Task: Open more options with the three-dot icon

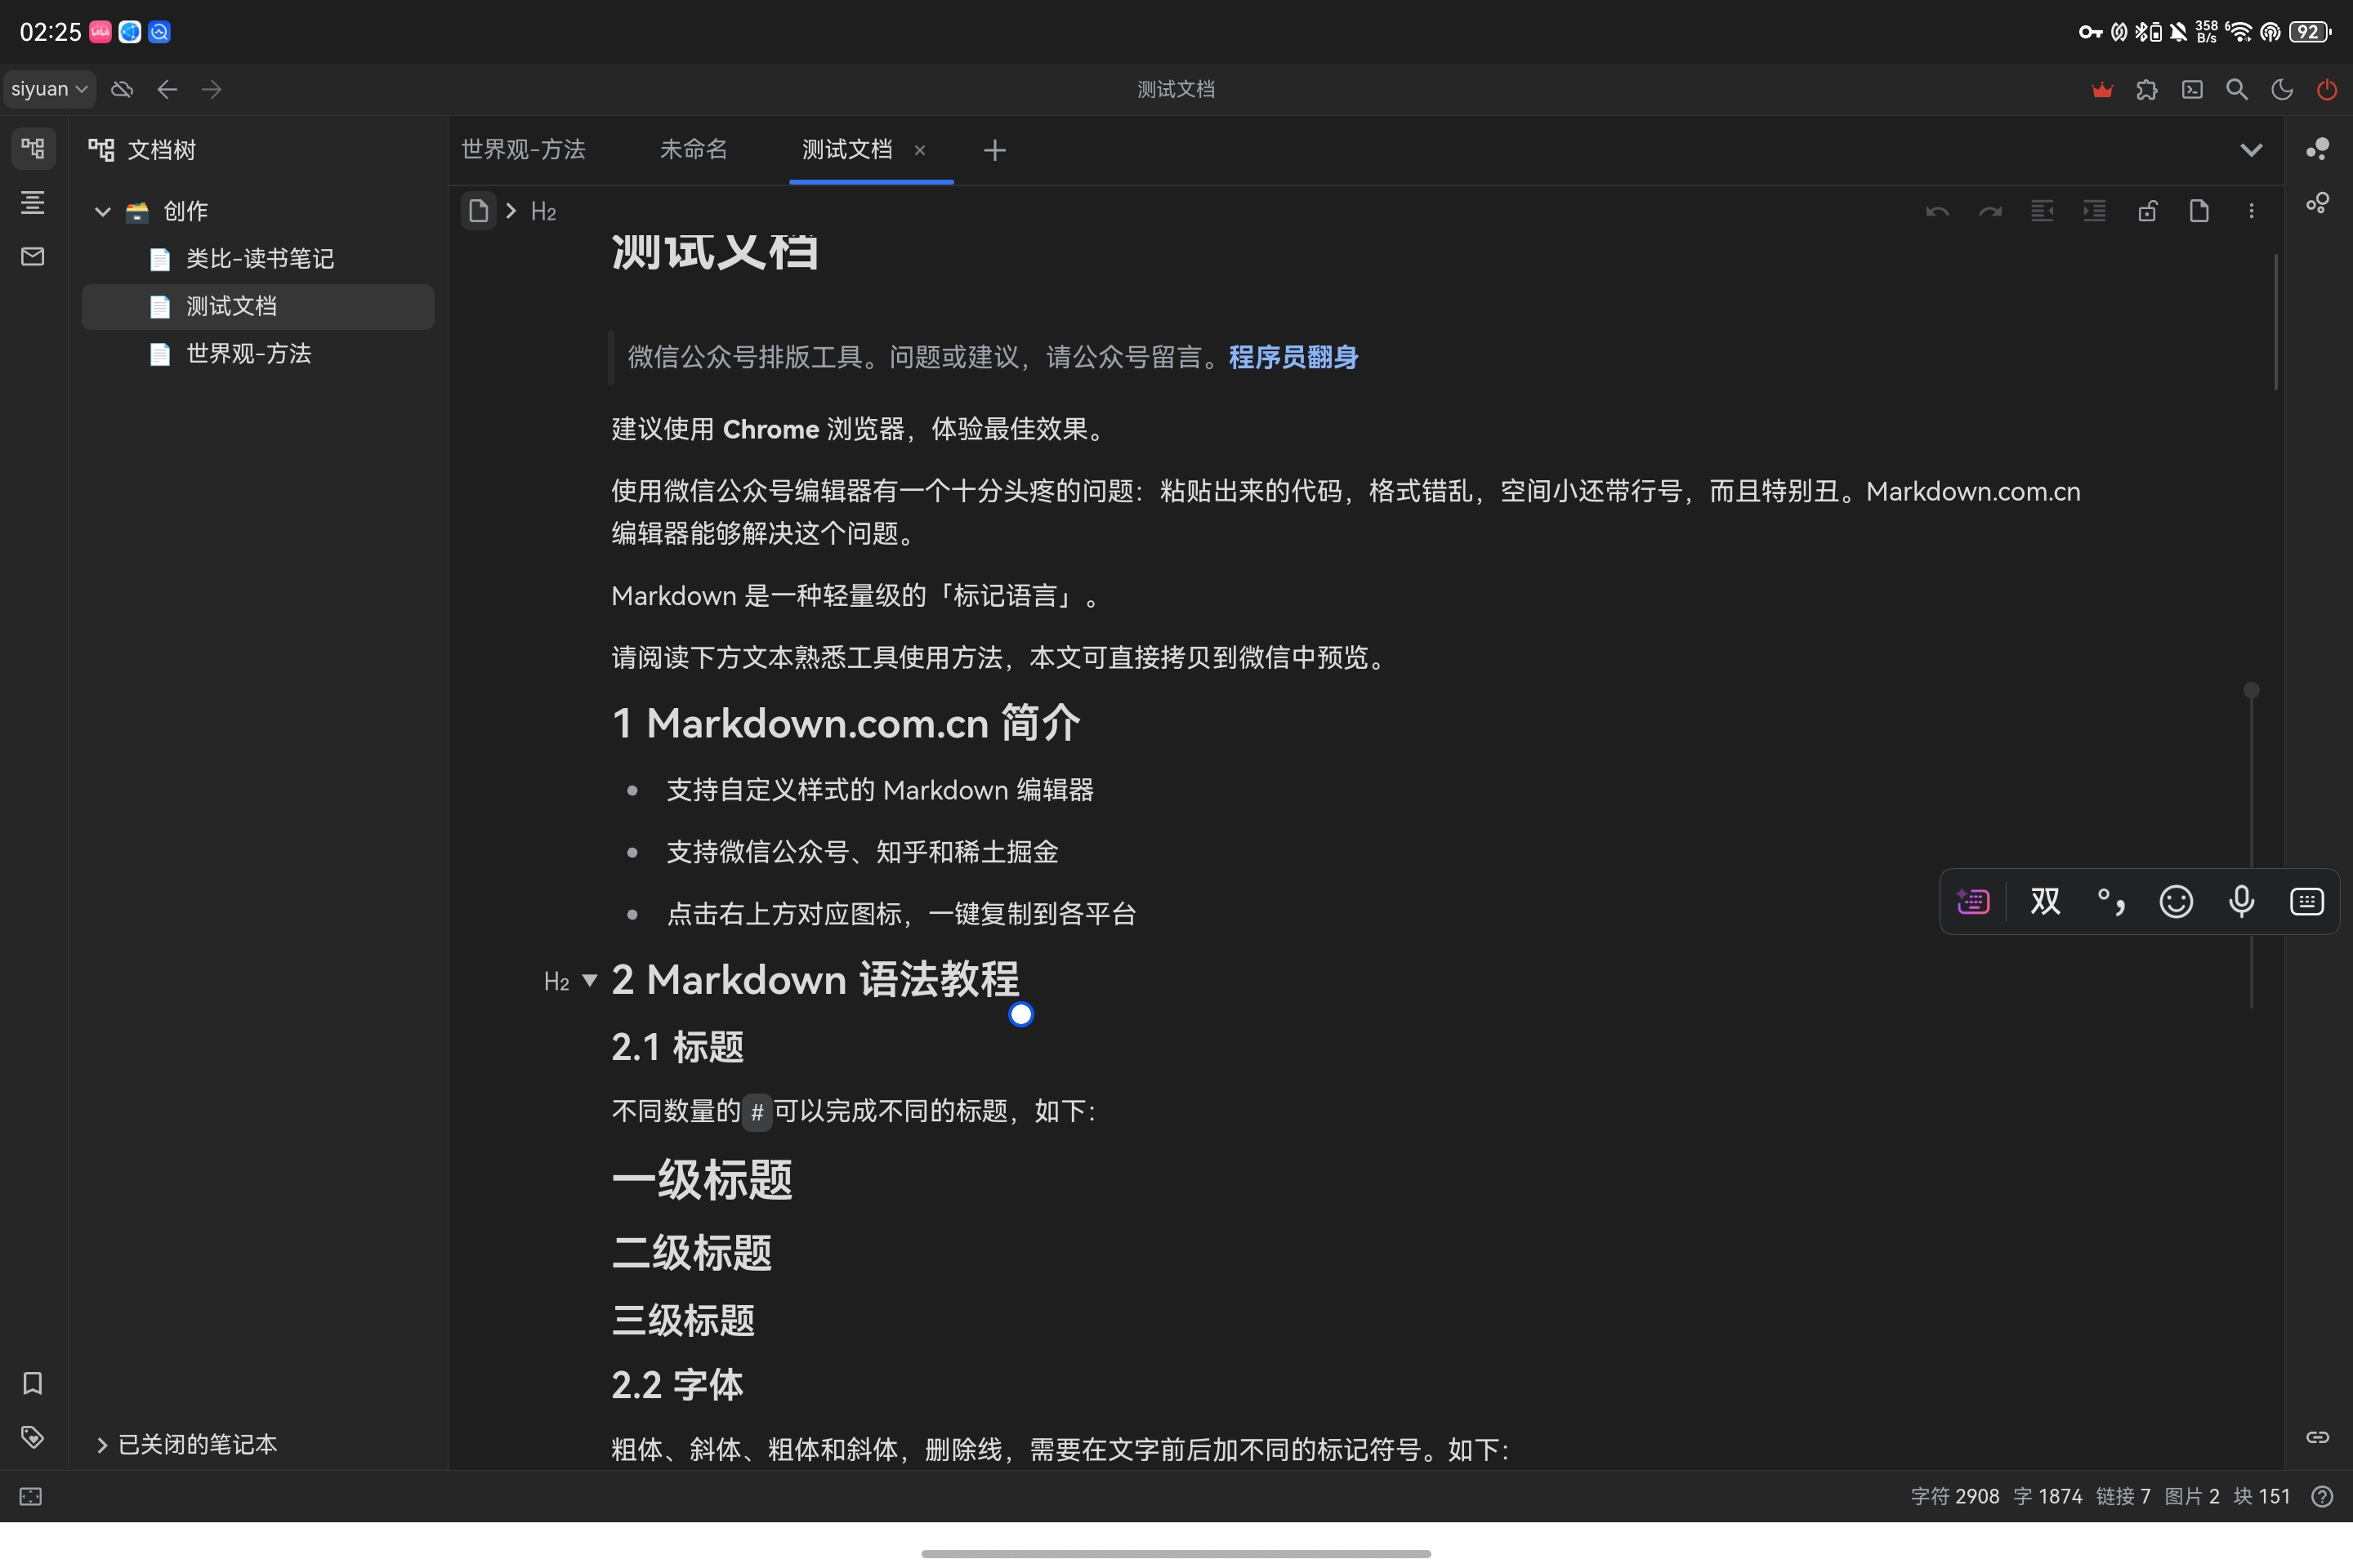Action: pyautogui.click(x=2251, y=211)
